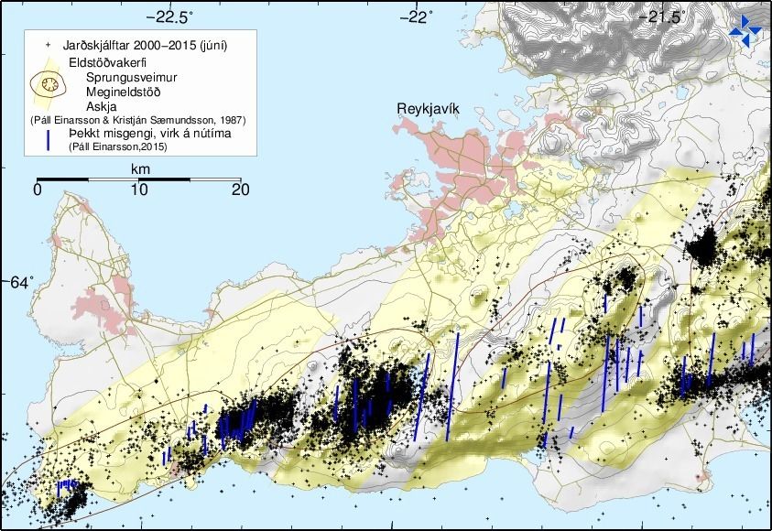This screenshot has width=772, height=531.
Task: Click the 64° latitude label
Action: tap(22, 283)
